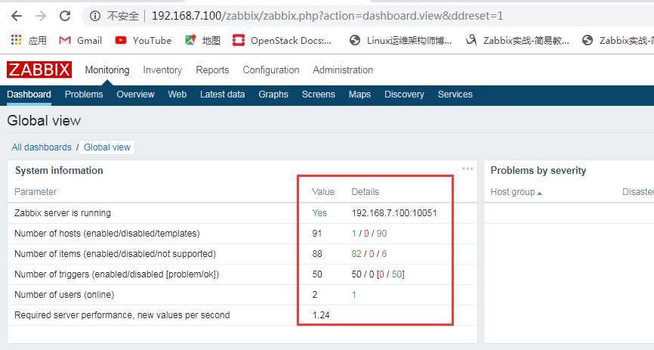The width and height of the screenshot is (654, 350).
Task: Switch to the Latest data tab
Action: pos(222,94)
